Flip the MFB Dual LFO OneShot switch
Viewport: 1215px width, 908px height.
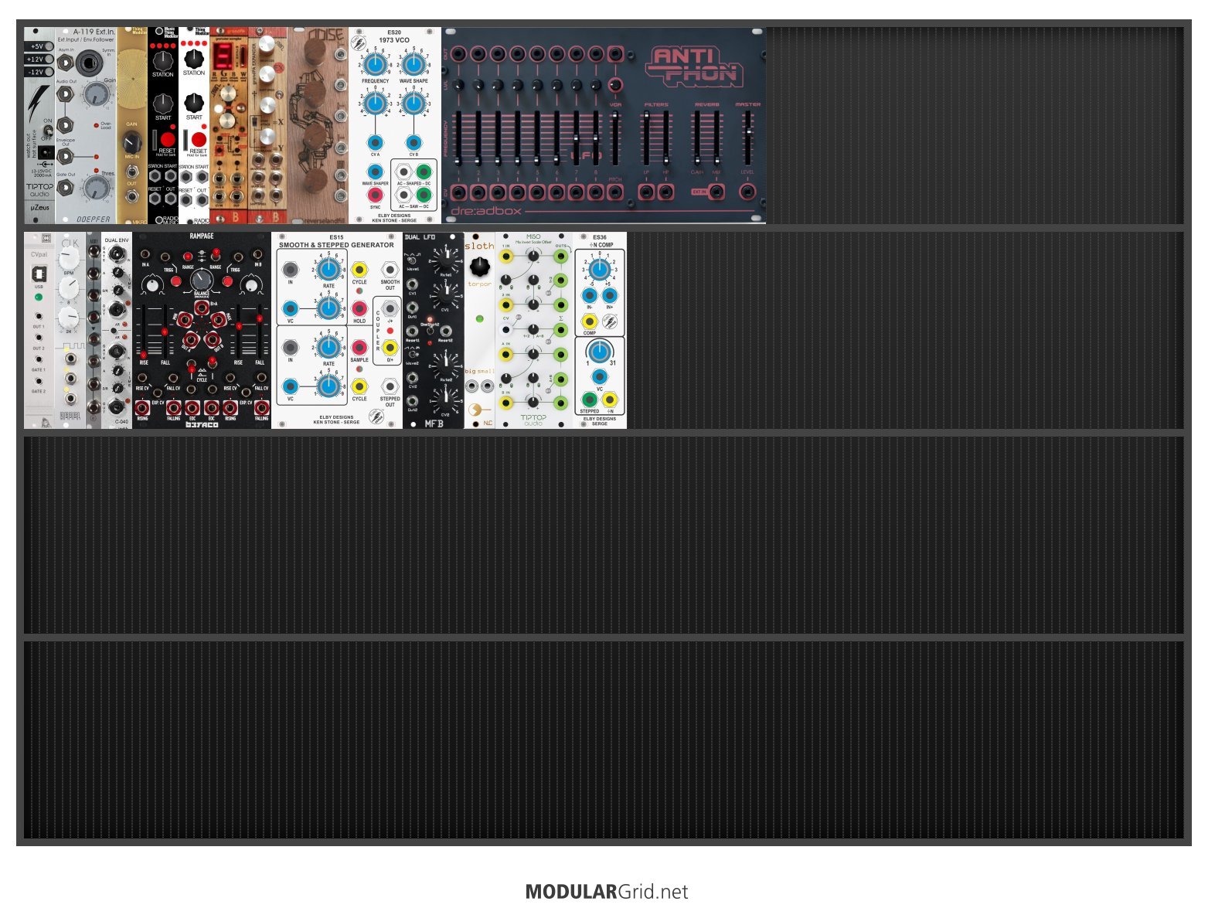coord(430,331)
